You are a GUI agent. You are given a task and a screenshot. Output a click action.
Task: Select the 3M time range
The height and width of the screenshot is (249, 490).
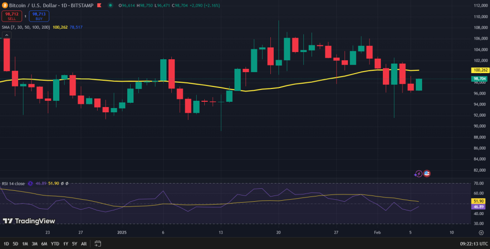pos(34,244)
